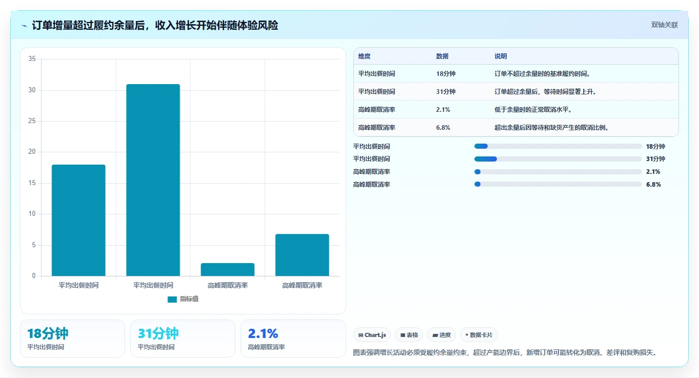The width and height of the screenshot is (699, 378).
Task: Click the chart bar at about 6.8
Action: pos(302,255)
